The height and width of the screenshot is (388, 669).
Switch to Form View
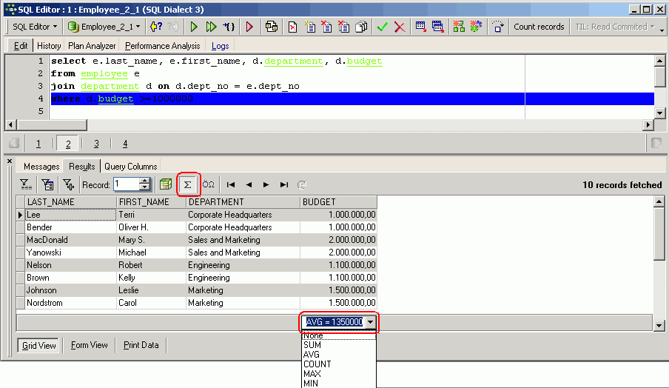pyautogui.click(x=89, y=345)
